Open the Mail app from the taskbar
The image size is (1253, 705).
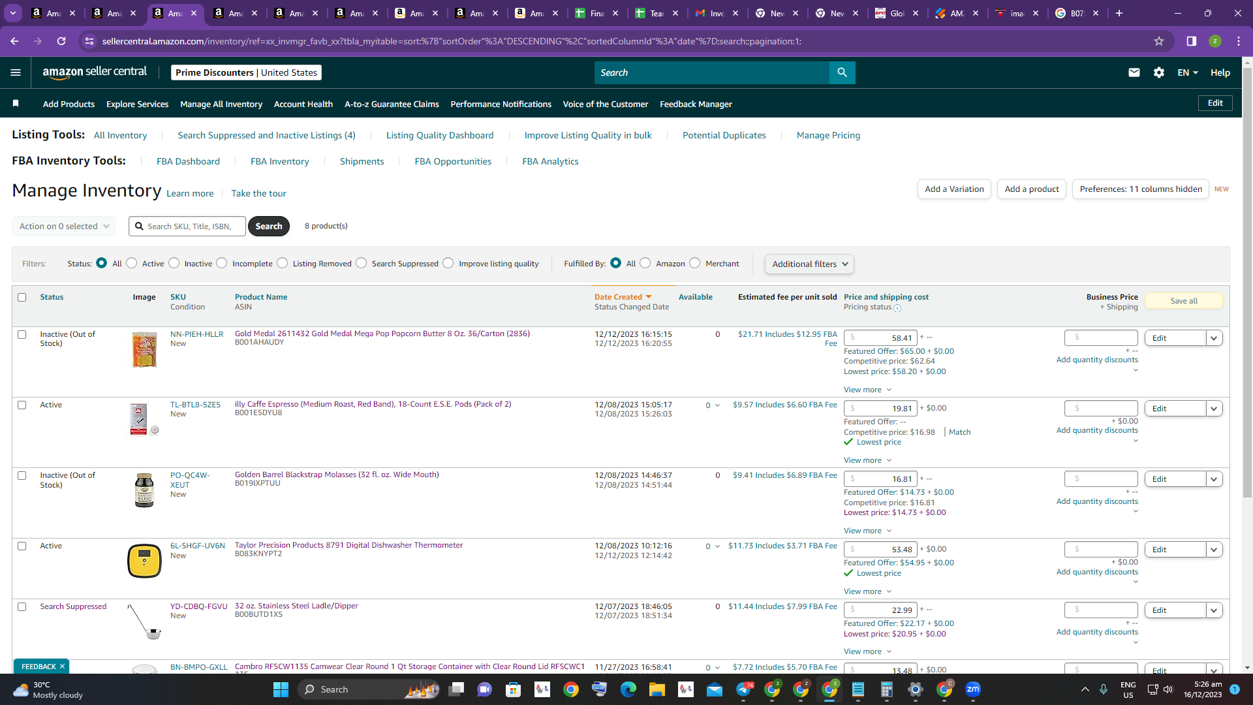click(x=715, y=689)
